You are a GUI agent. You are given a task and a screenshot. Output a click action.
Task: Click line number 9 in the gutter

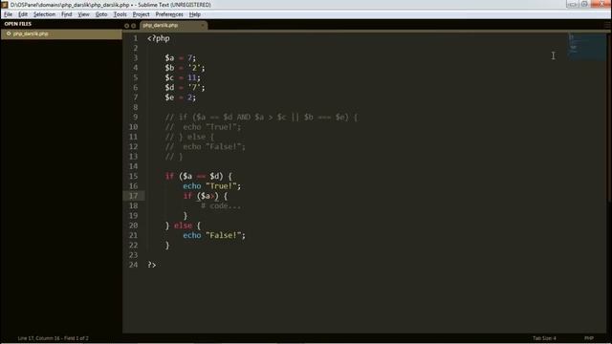tap(136, 117)
